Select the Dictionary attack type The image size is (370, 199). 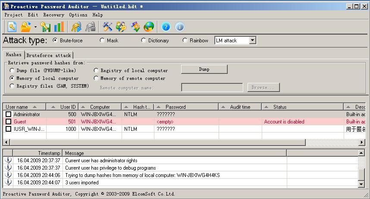[x=155, y=41]
